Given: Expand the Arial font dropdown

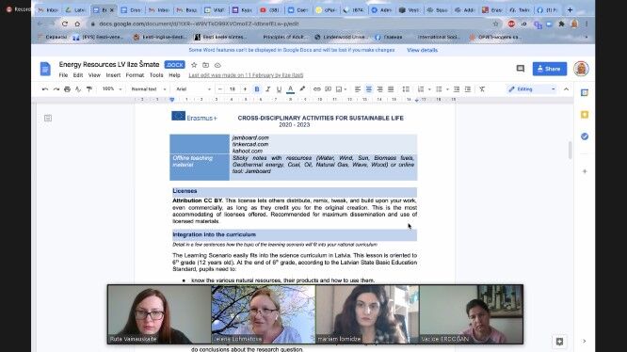Looking at the screenshot, I should point(194,89).
